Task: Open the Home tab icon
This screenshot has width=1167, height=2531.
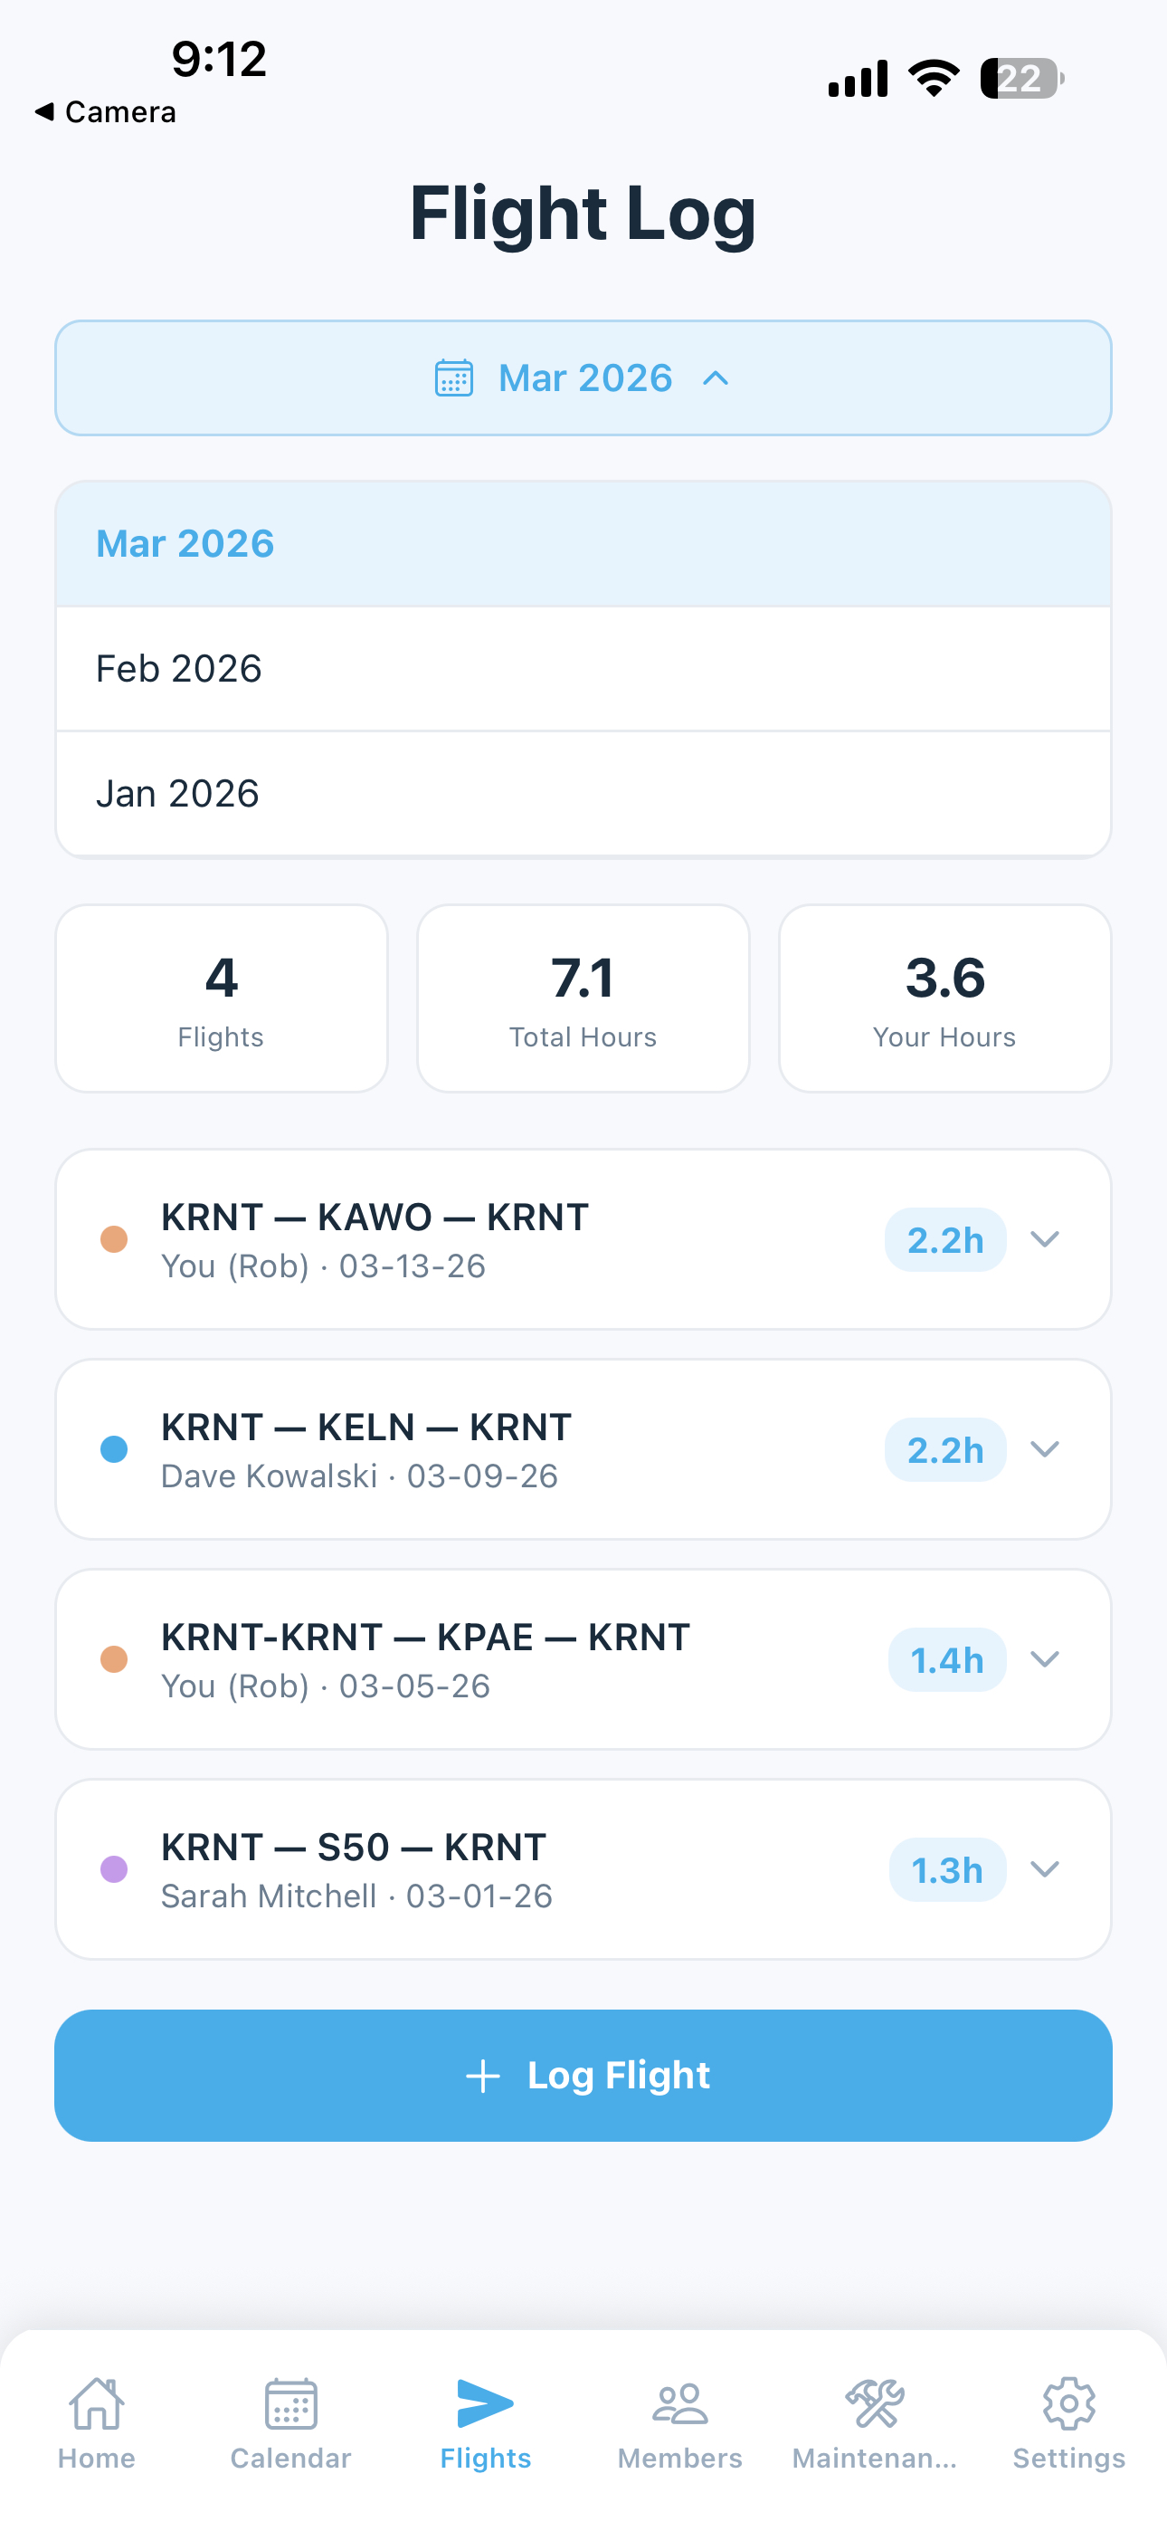Action: tap(96, 2403)
